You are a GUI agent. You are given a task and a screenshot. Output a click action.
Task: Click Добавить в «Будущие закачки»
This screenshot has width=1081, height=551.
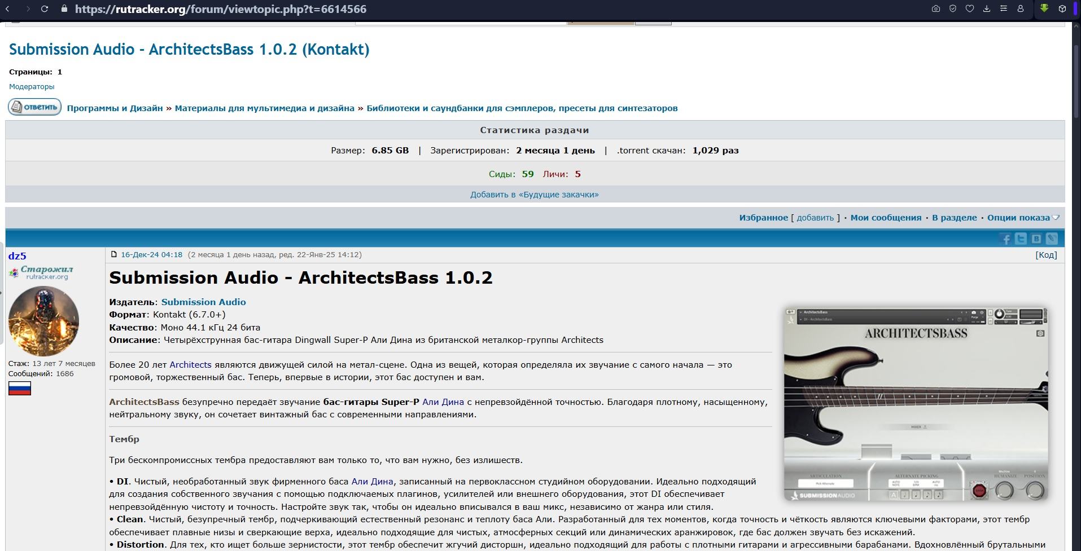pos(535,195)
